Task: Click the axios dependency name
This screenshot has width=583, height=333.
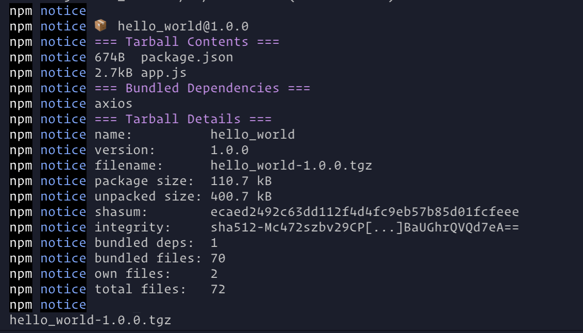Action: point(113,104)
